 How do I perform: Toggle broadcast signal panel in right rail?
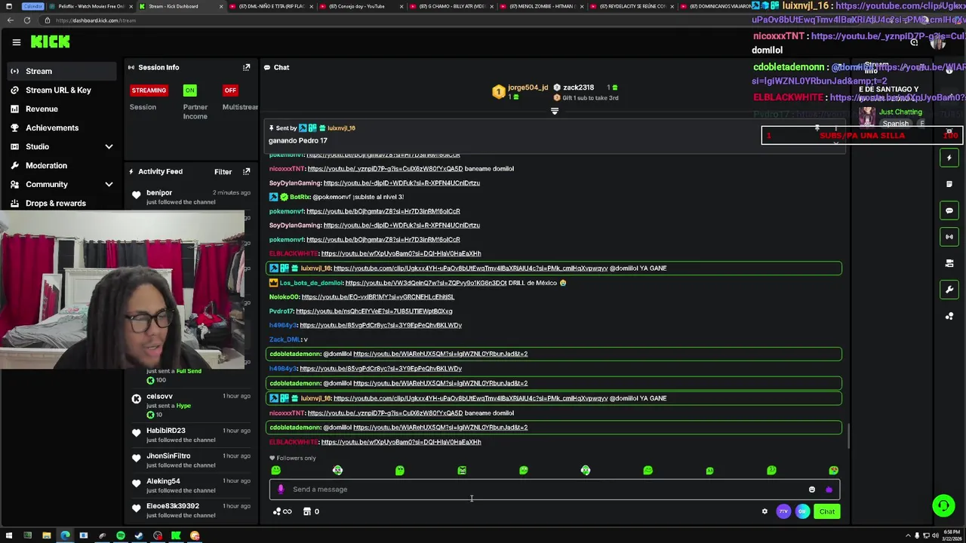tap(949, 237)
